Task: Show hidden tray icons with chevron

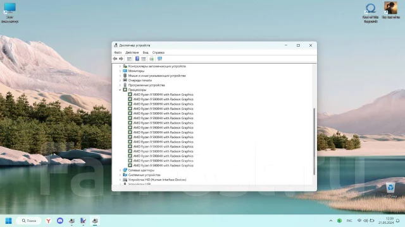Action: coord(331,221)
